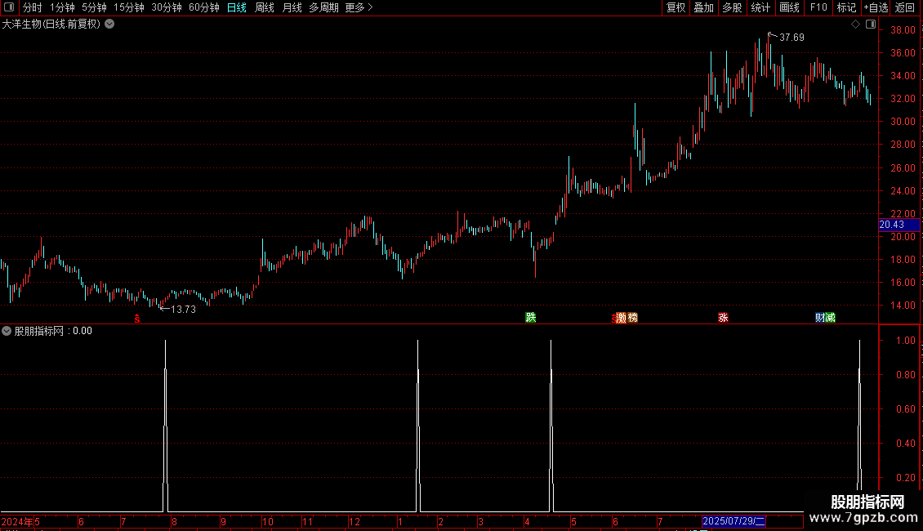This screenshot has width=923, height=531.
Task: Click the red 涨 event marker
Action: coord(724,318)
